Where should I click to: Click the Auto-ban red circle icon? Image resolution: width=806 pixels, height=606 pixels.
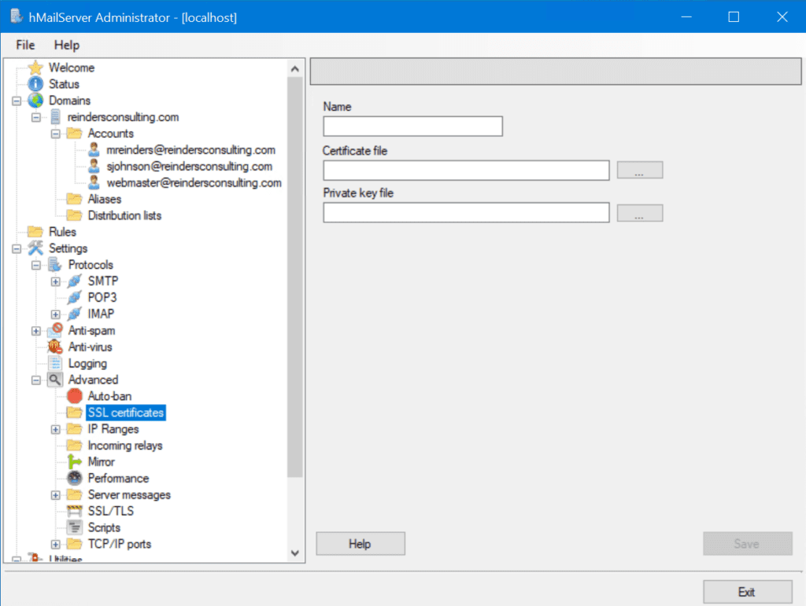(x=74, y=395)
